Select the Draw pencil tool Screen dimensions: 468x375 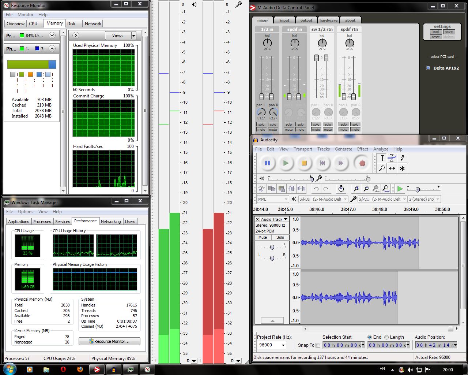click(402, 158)
